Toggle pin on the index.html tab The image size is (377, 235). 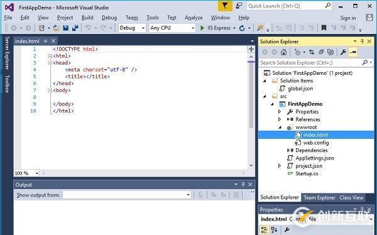[45, 41]
